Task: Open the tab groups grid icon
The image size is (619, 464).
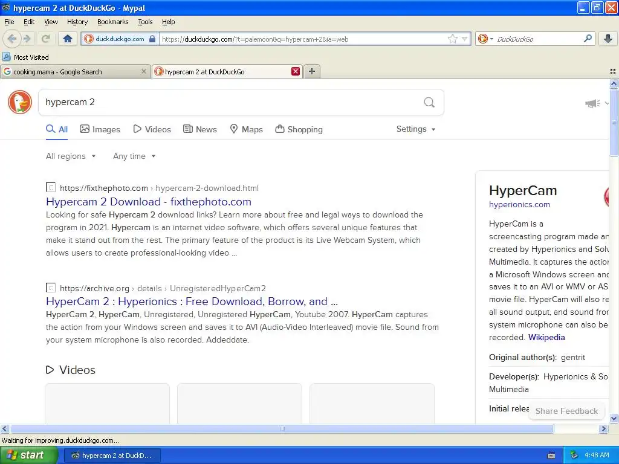Action: click(613, 71)
